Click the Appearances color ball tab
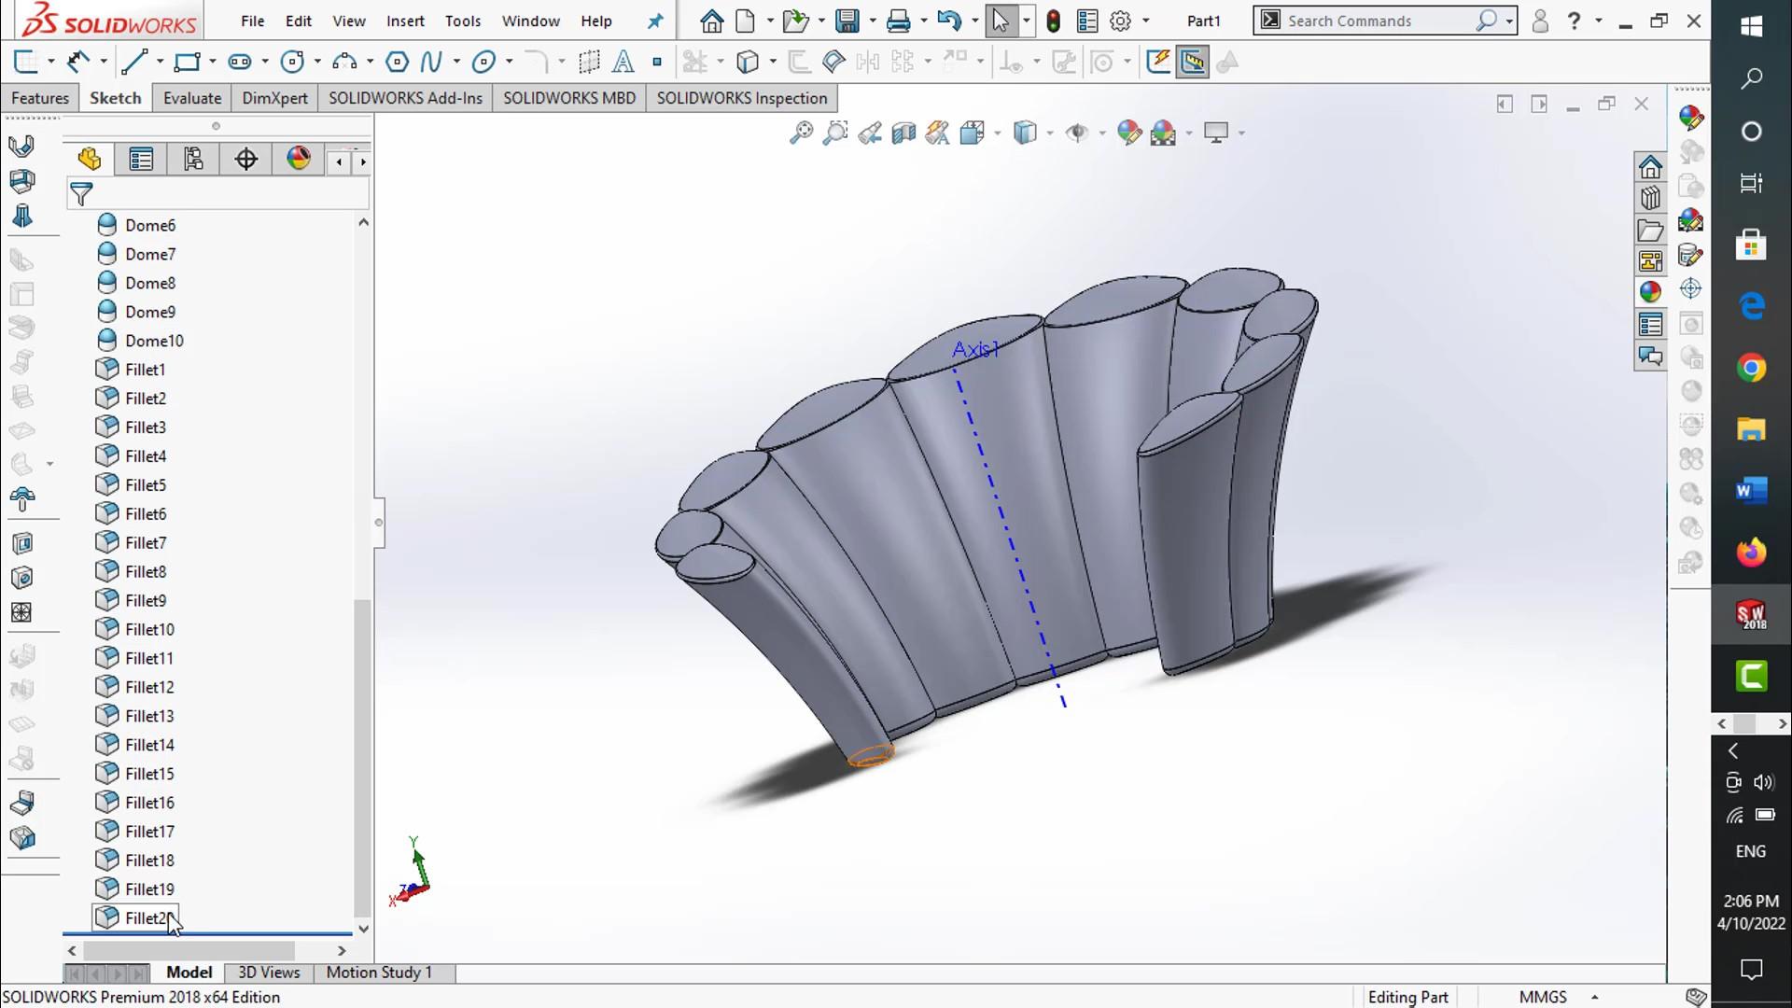This screenshot has width=1792, height=1008. pos(1650,291)
